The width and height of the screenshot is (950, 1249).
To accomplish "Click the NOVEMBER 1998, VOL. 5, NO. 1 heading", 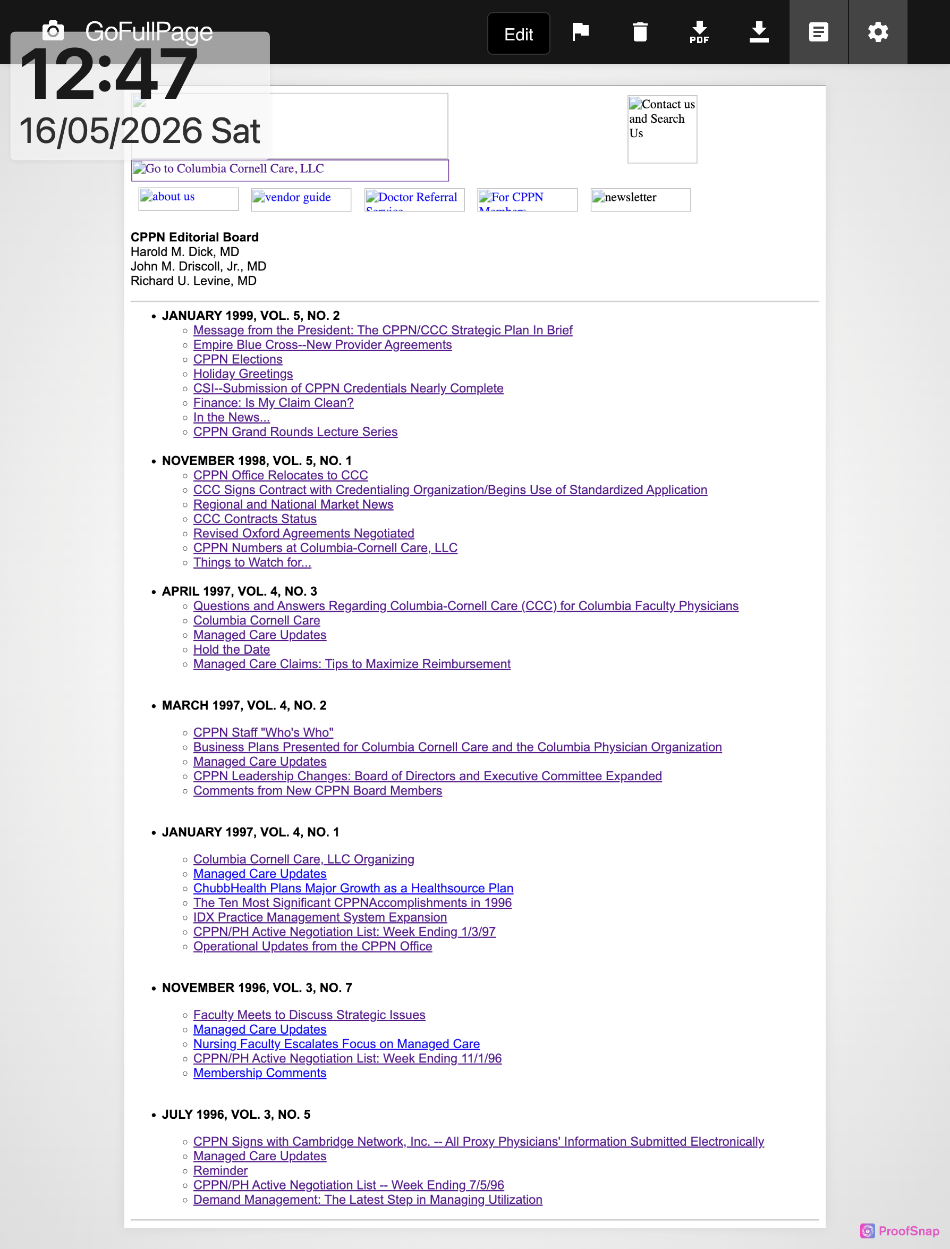I will point(257,461).
